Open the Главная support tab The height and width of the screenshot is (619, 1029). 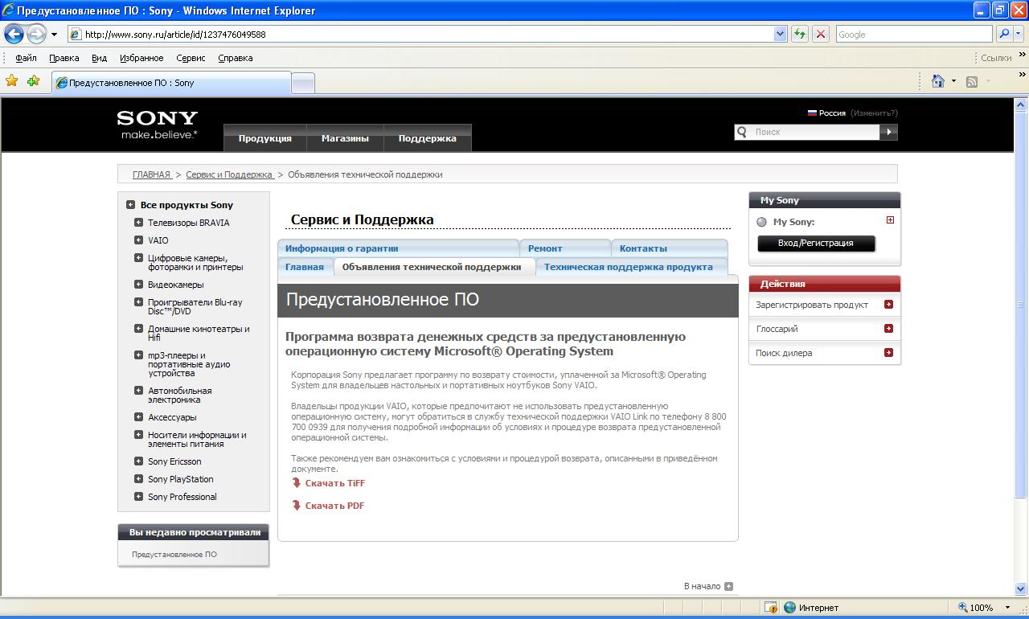[x=305, y=267]
